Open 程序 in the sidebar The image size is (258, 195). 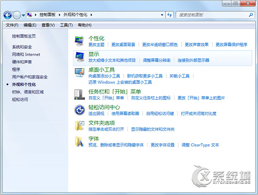16,69
